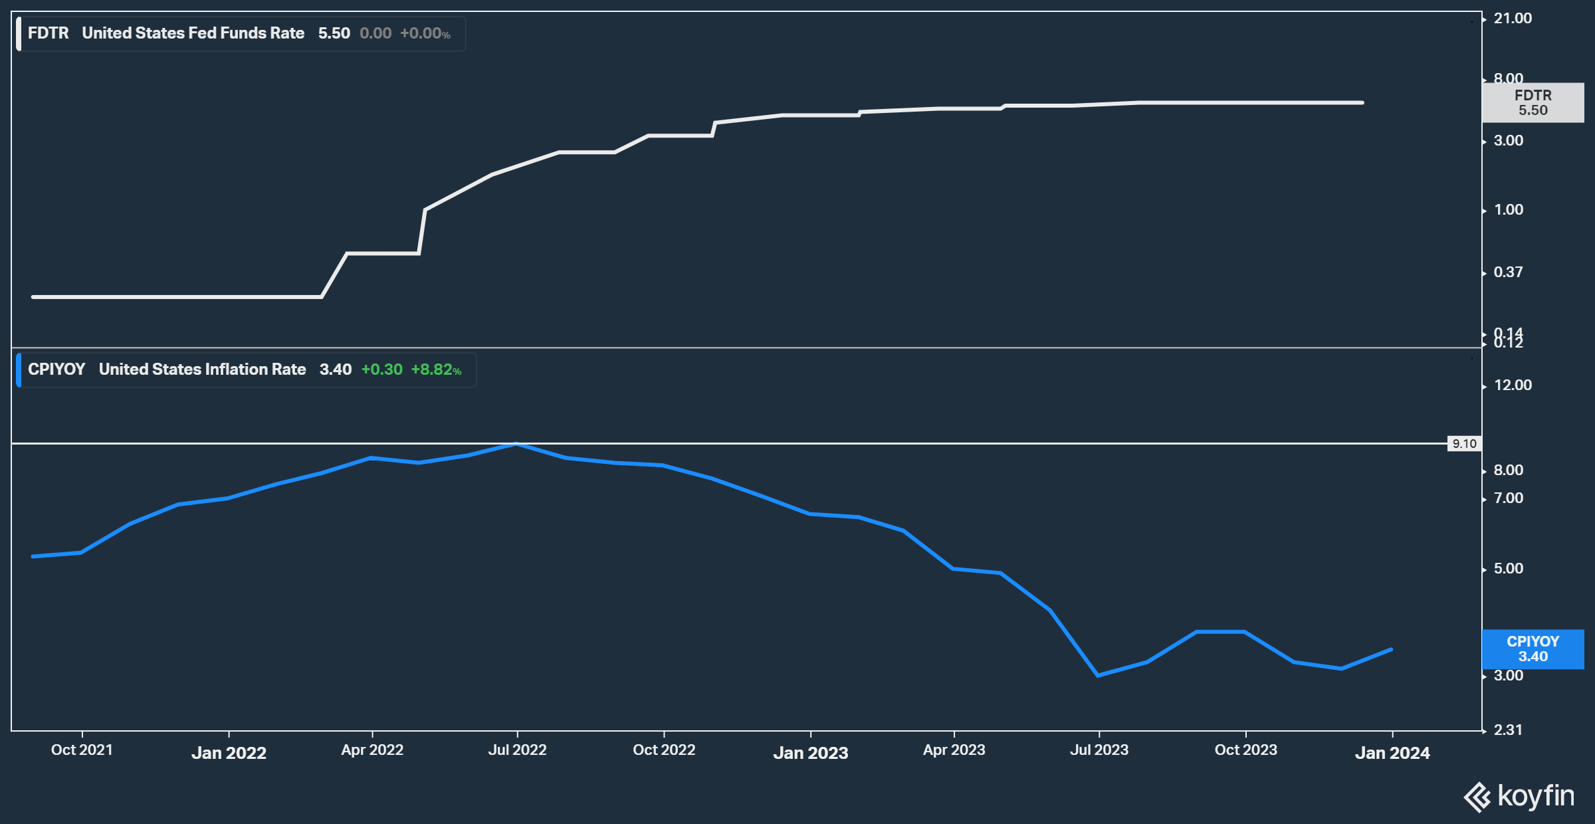Select the CPIYOY Inflation Rate legend
The height and width of the screenshot is (824, 1595).
(202, 370)
